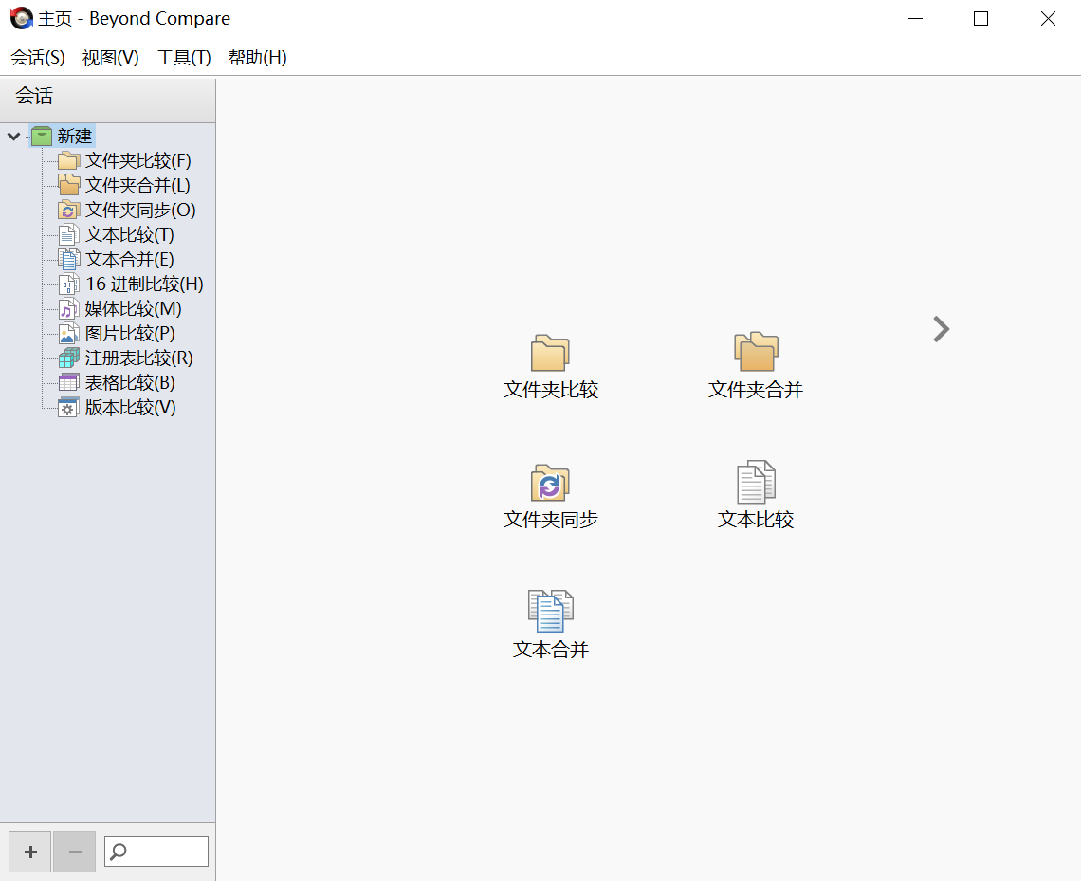Select the 新建 label in the tree

tap(75, 136)
